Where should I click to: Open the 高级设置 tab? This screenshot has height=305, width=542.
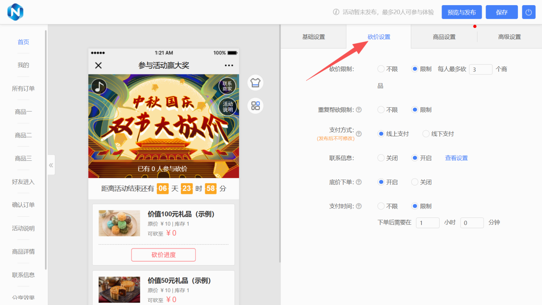click(x=509, y=36)
